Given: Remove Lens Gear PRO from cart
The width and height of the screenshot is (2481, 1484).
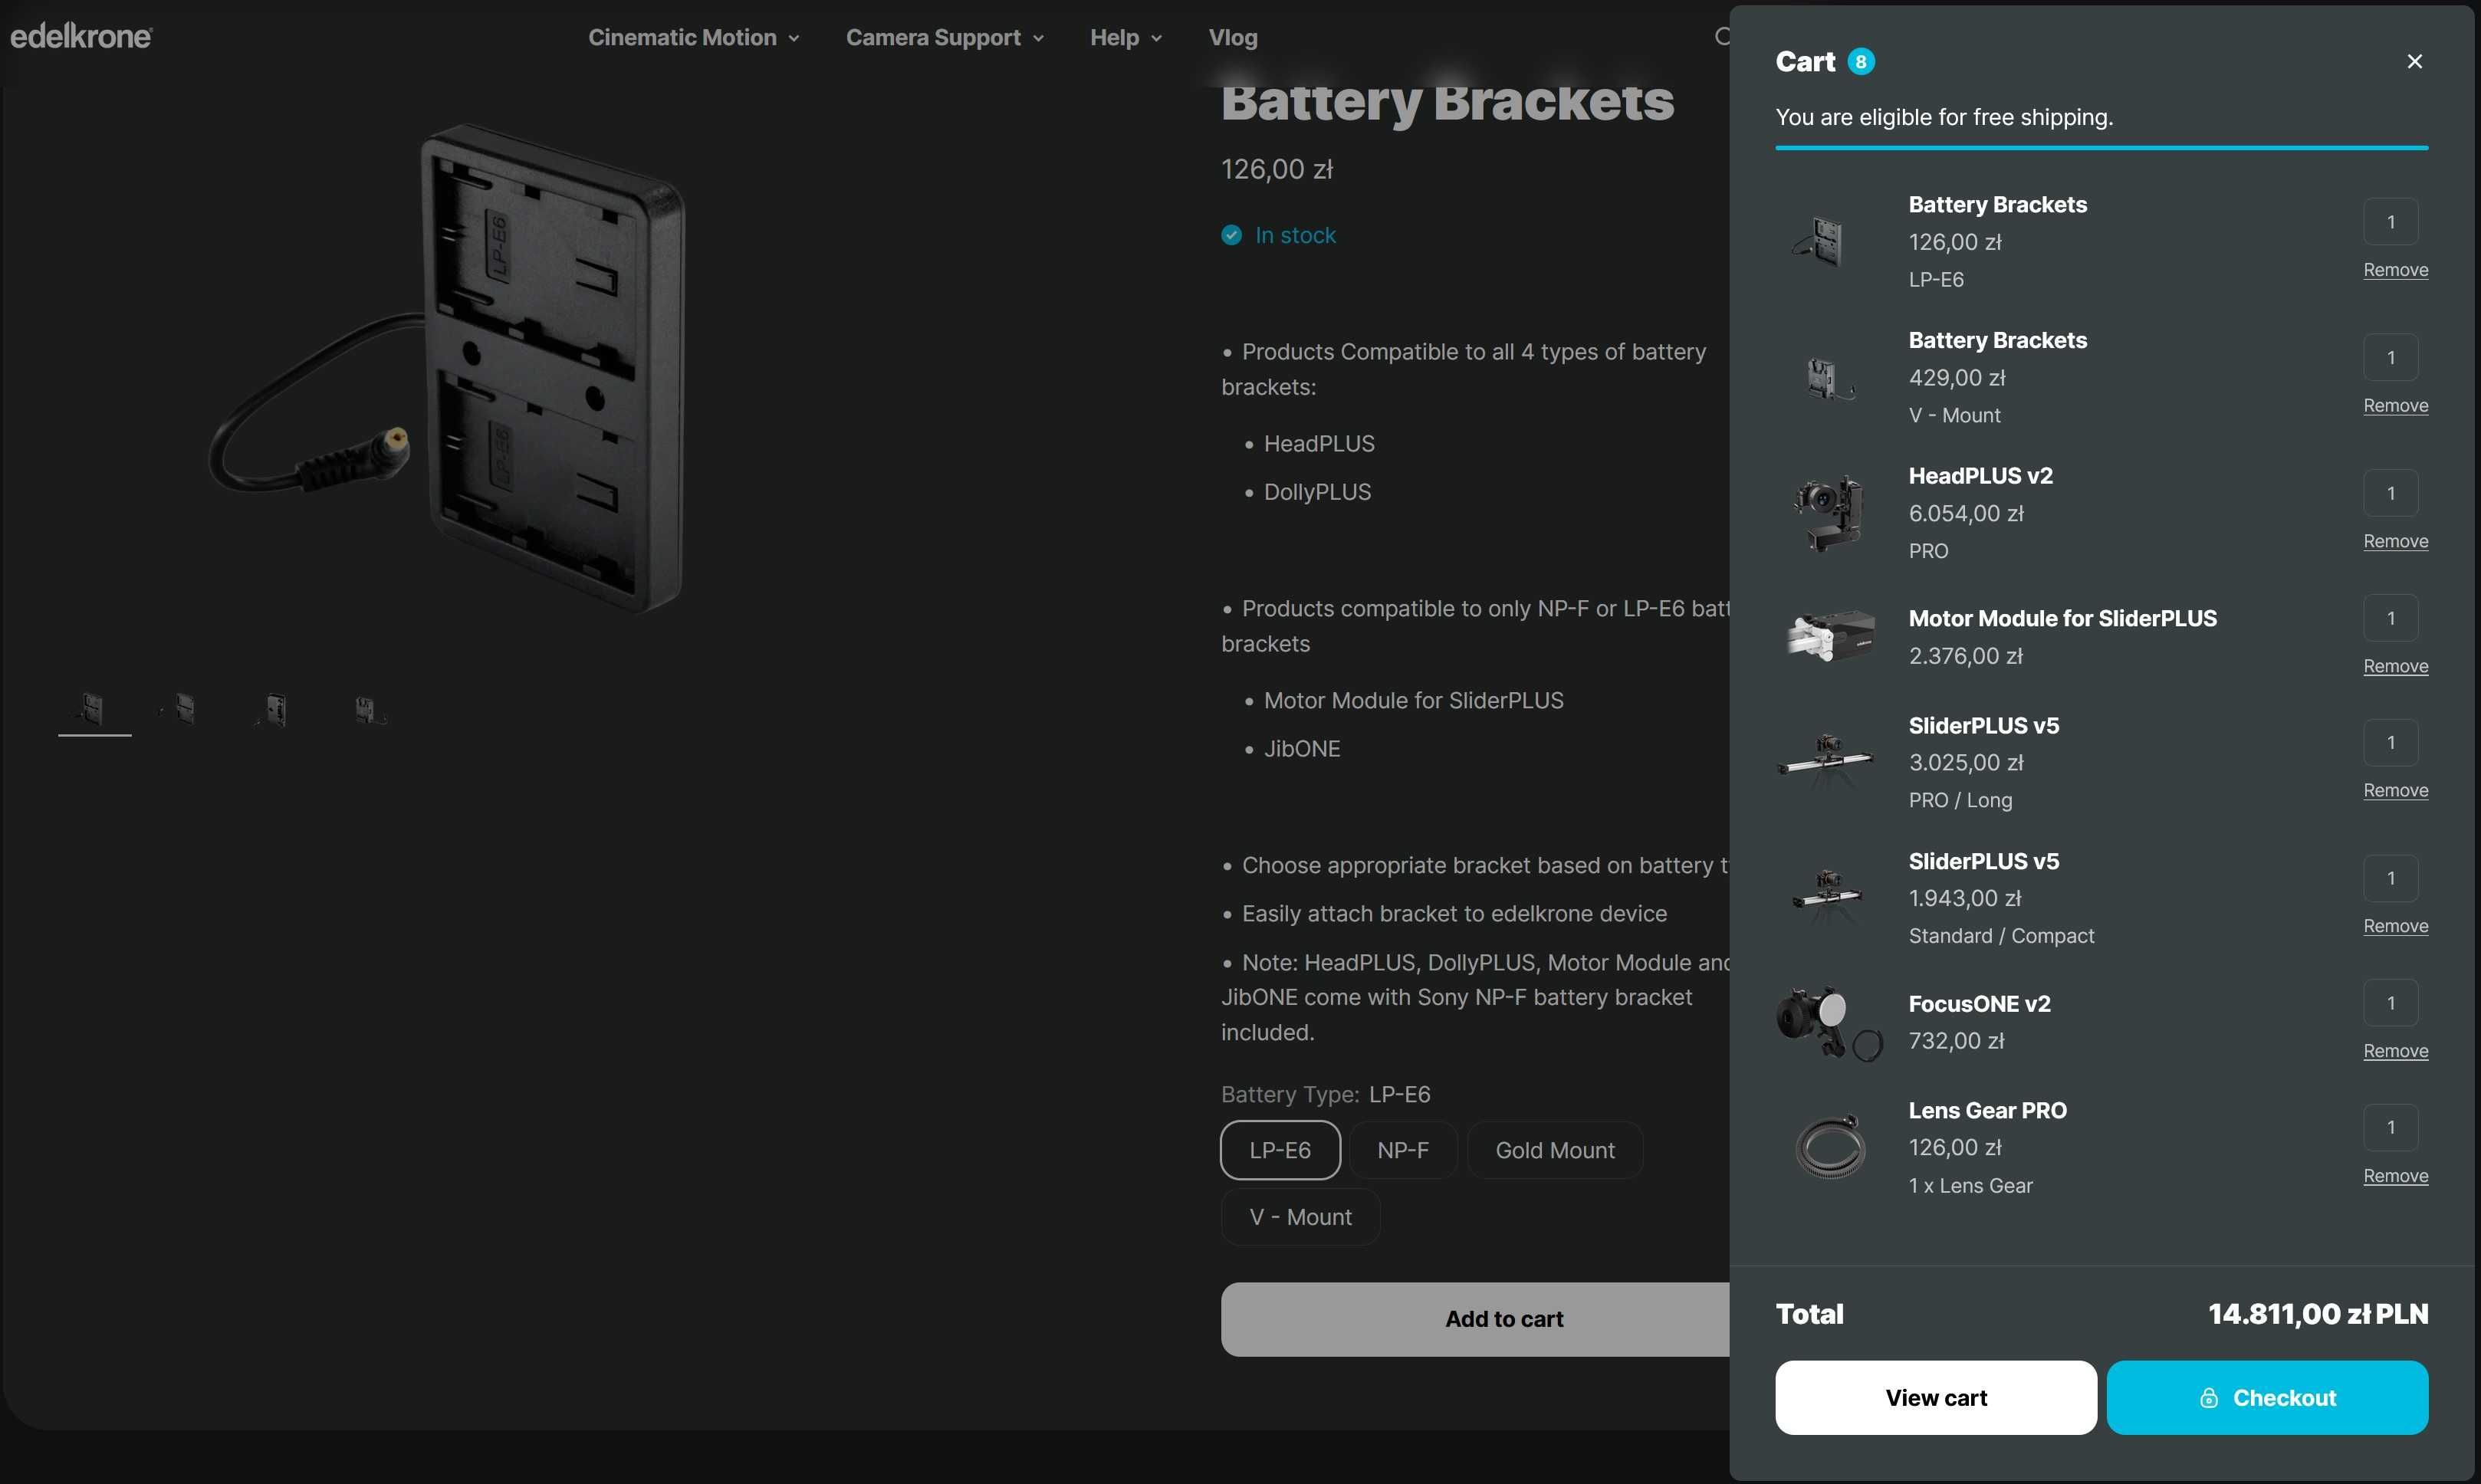Looking at the screenshot, I should [2396, 1176].
